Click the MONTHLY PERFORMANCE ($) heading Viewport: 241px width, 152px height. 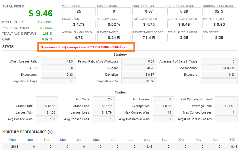[28, 132]
